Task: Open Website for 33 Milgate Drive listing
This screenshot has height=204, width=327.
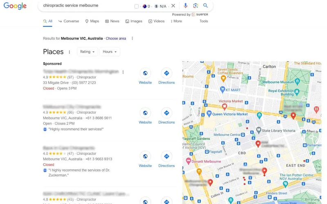Action: pyautogui.click(x=145, y=76)
